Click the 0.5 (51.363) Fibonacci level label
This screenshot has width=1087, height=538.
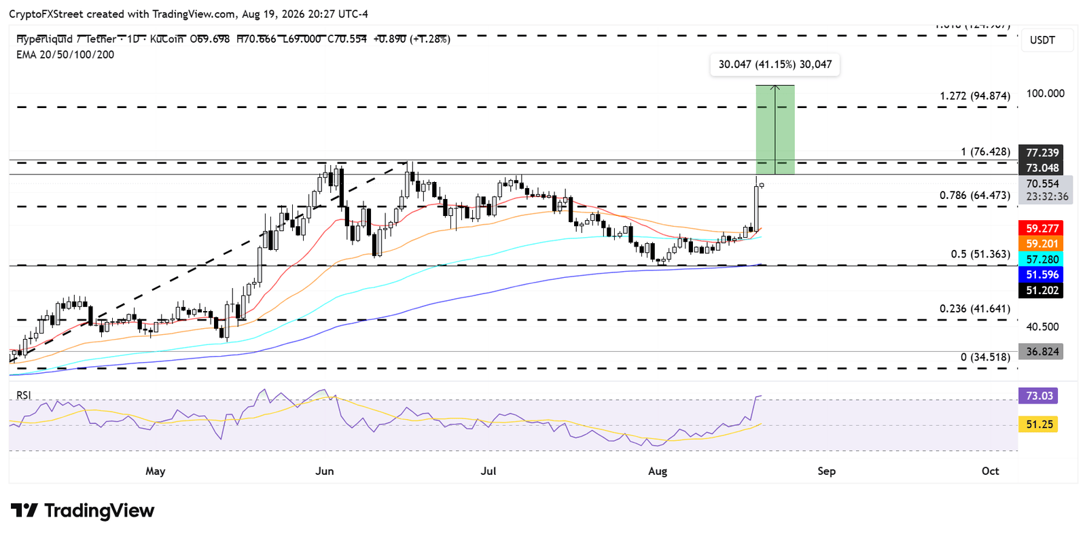click(980, 255)
